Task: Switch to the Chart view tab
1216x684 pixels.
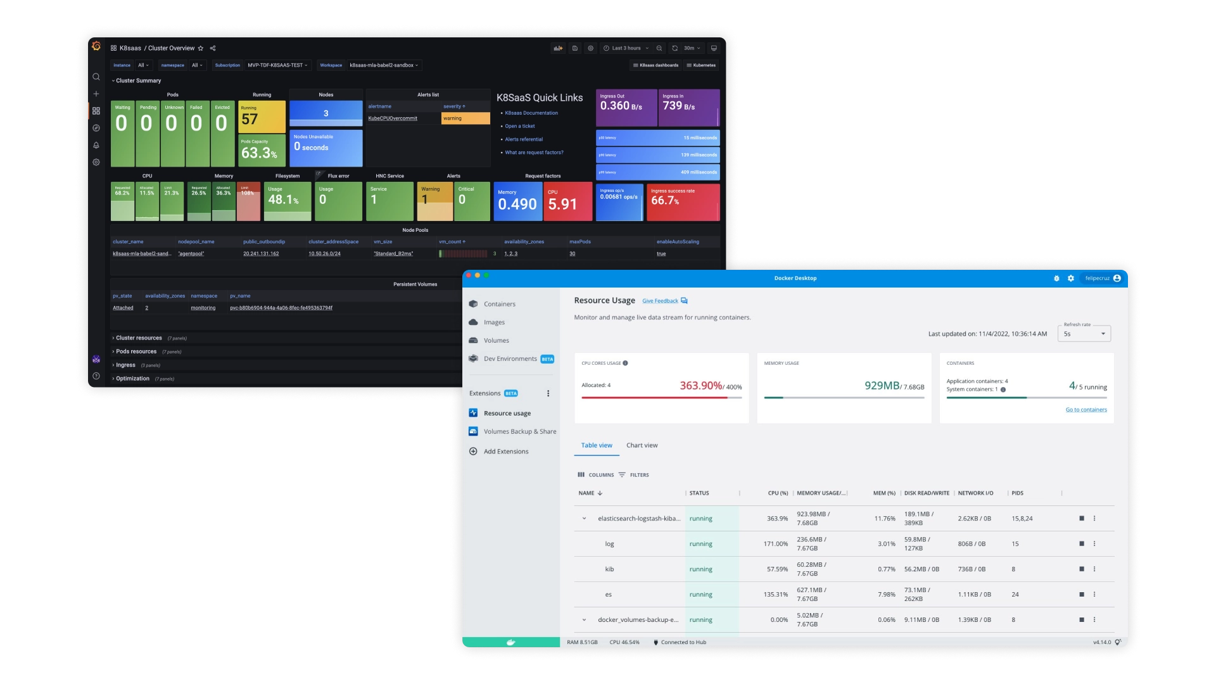Action: click(x=642, y=446)
